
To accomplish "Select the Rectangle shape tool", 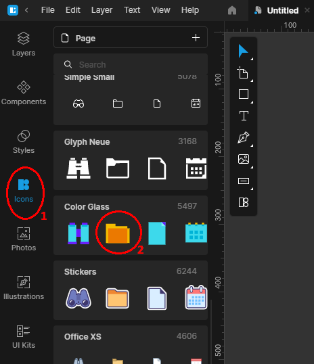I will (x=244, y=94).
